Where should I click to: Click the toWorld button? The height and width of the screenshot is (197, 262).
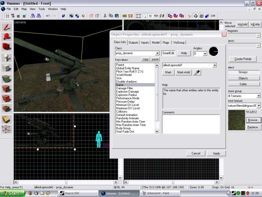pos(242,25)
